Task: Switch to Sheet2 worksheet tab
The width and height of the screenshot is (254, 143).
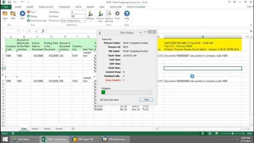Action: pyautogui.click(x=47, y=129)
